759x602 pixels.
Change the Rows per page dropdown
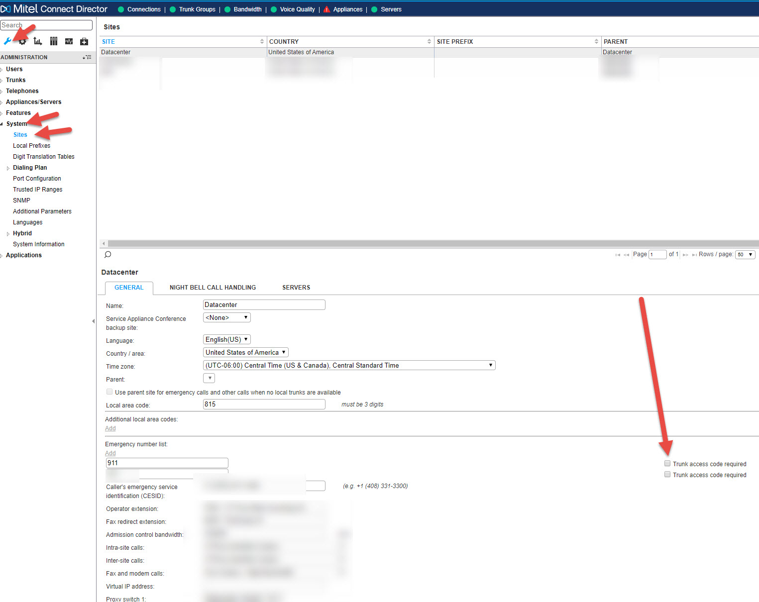tap(746, 254)
